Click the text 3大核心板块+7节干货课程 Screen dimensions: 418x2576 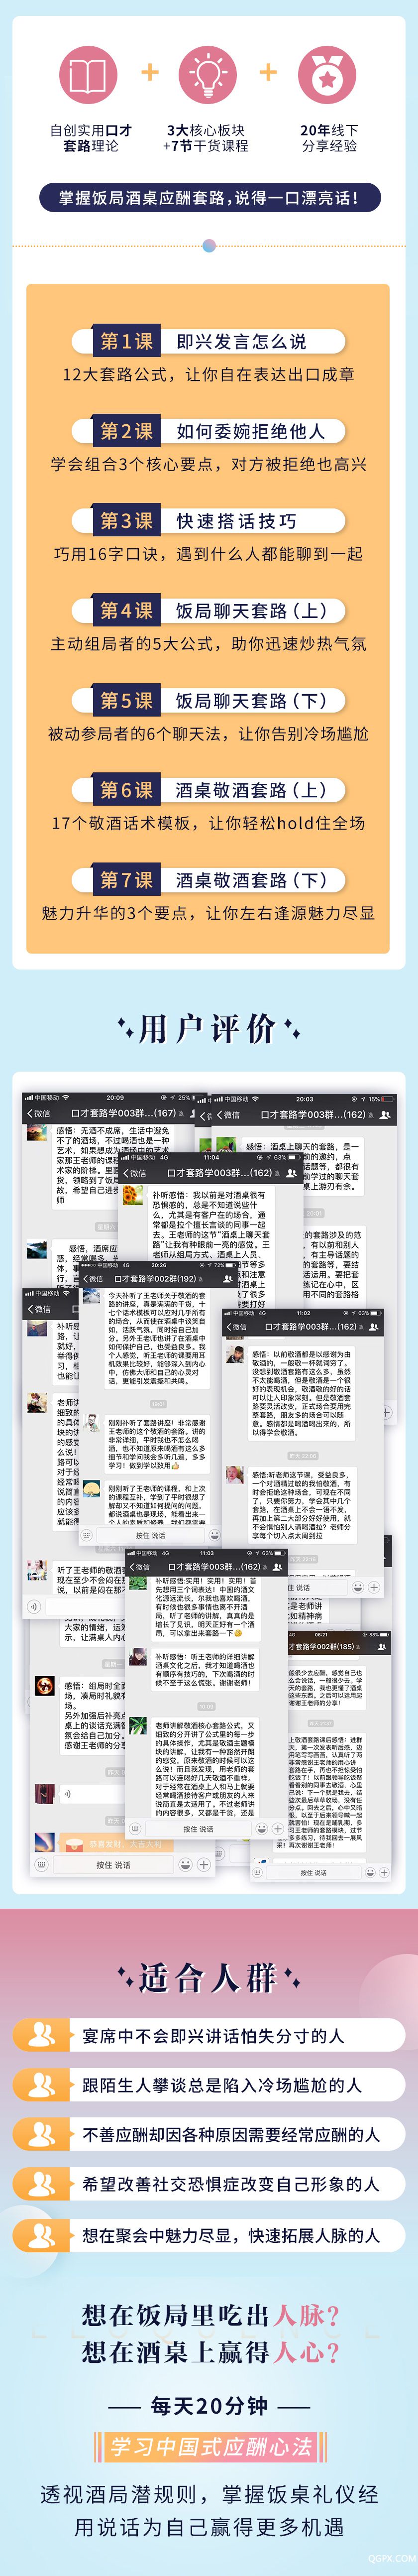[206, 138]
